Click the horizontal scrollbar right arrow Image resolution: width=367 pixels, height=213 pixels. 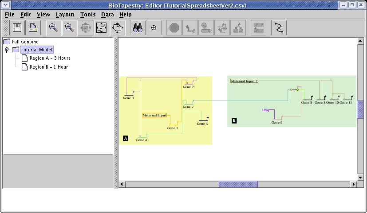click(x=354, y=184)
